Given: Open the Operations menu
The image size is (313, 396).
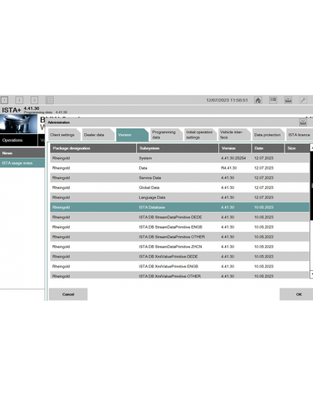Looking at the screenshot, I should click(x=19, y=140).
